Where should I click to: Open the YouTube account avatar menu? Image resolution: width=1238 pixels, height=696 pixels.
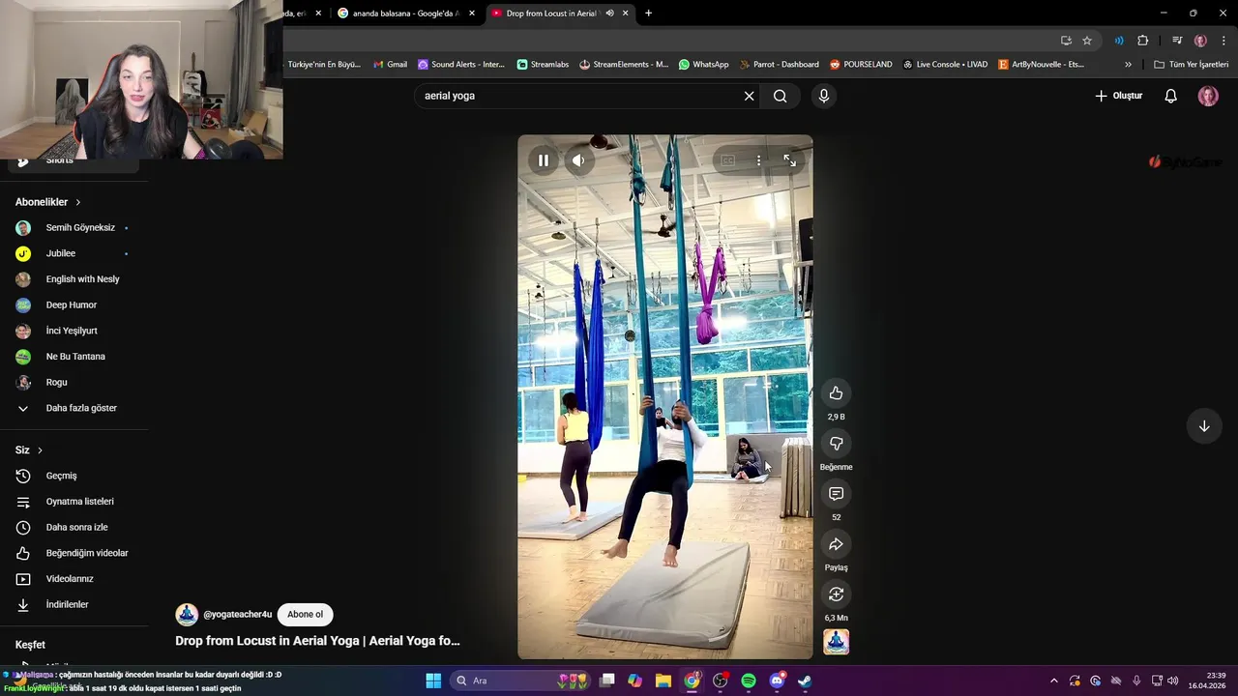[x=1208, y=96]
